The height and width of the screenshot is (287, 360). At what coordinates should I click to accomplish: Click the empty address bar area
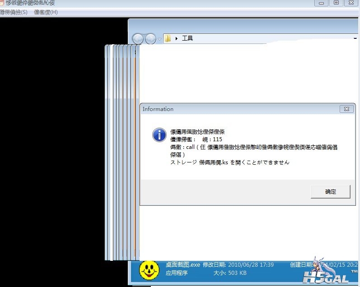[x=271, y=39]
